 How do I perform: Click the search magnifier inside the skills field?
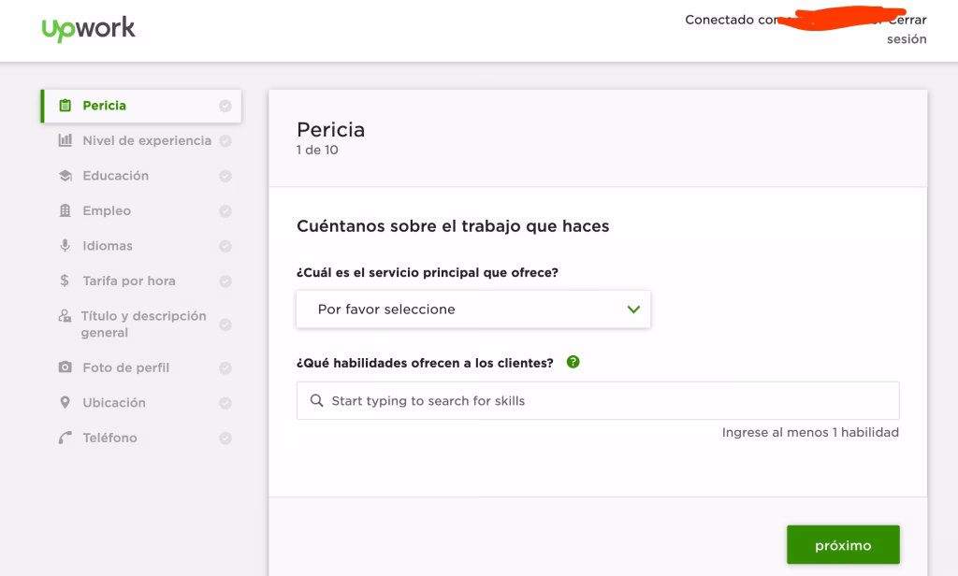[x=316, y=400]
